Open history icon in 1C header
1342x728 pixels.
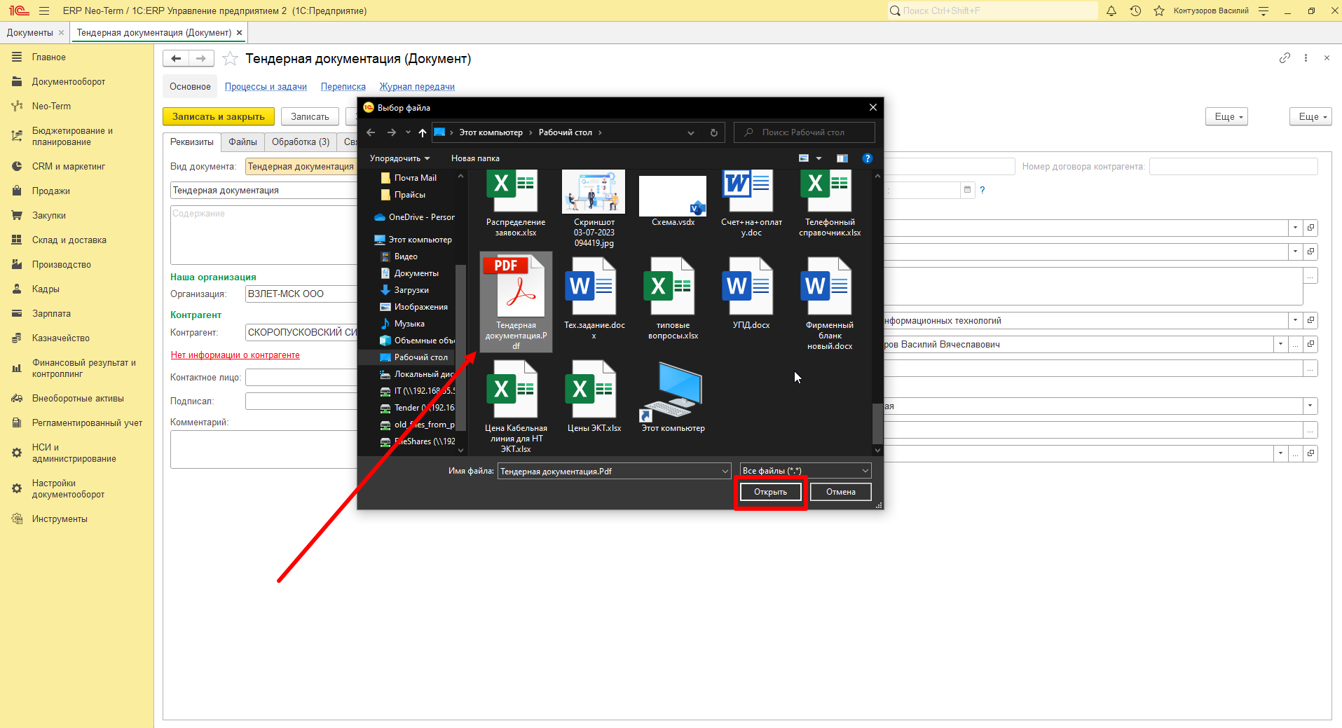click(x=1135, y=11)
